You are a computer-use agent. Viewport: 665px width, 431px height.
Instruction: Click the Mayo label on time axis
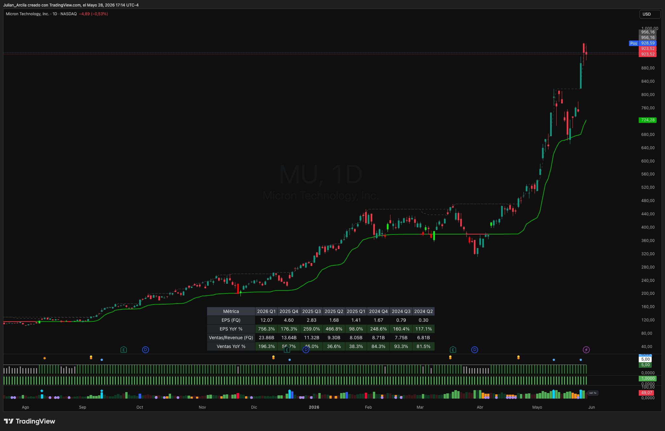537,407
